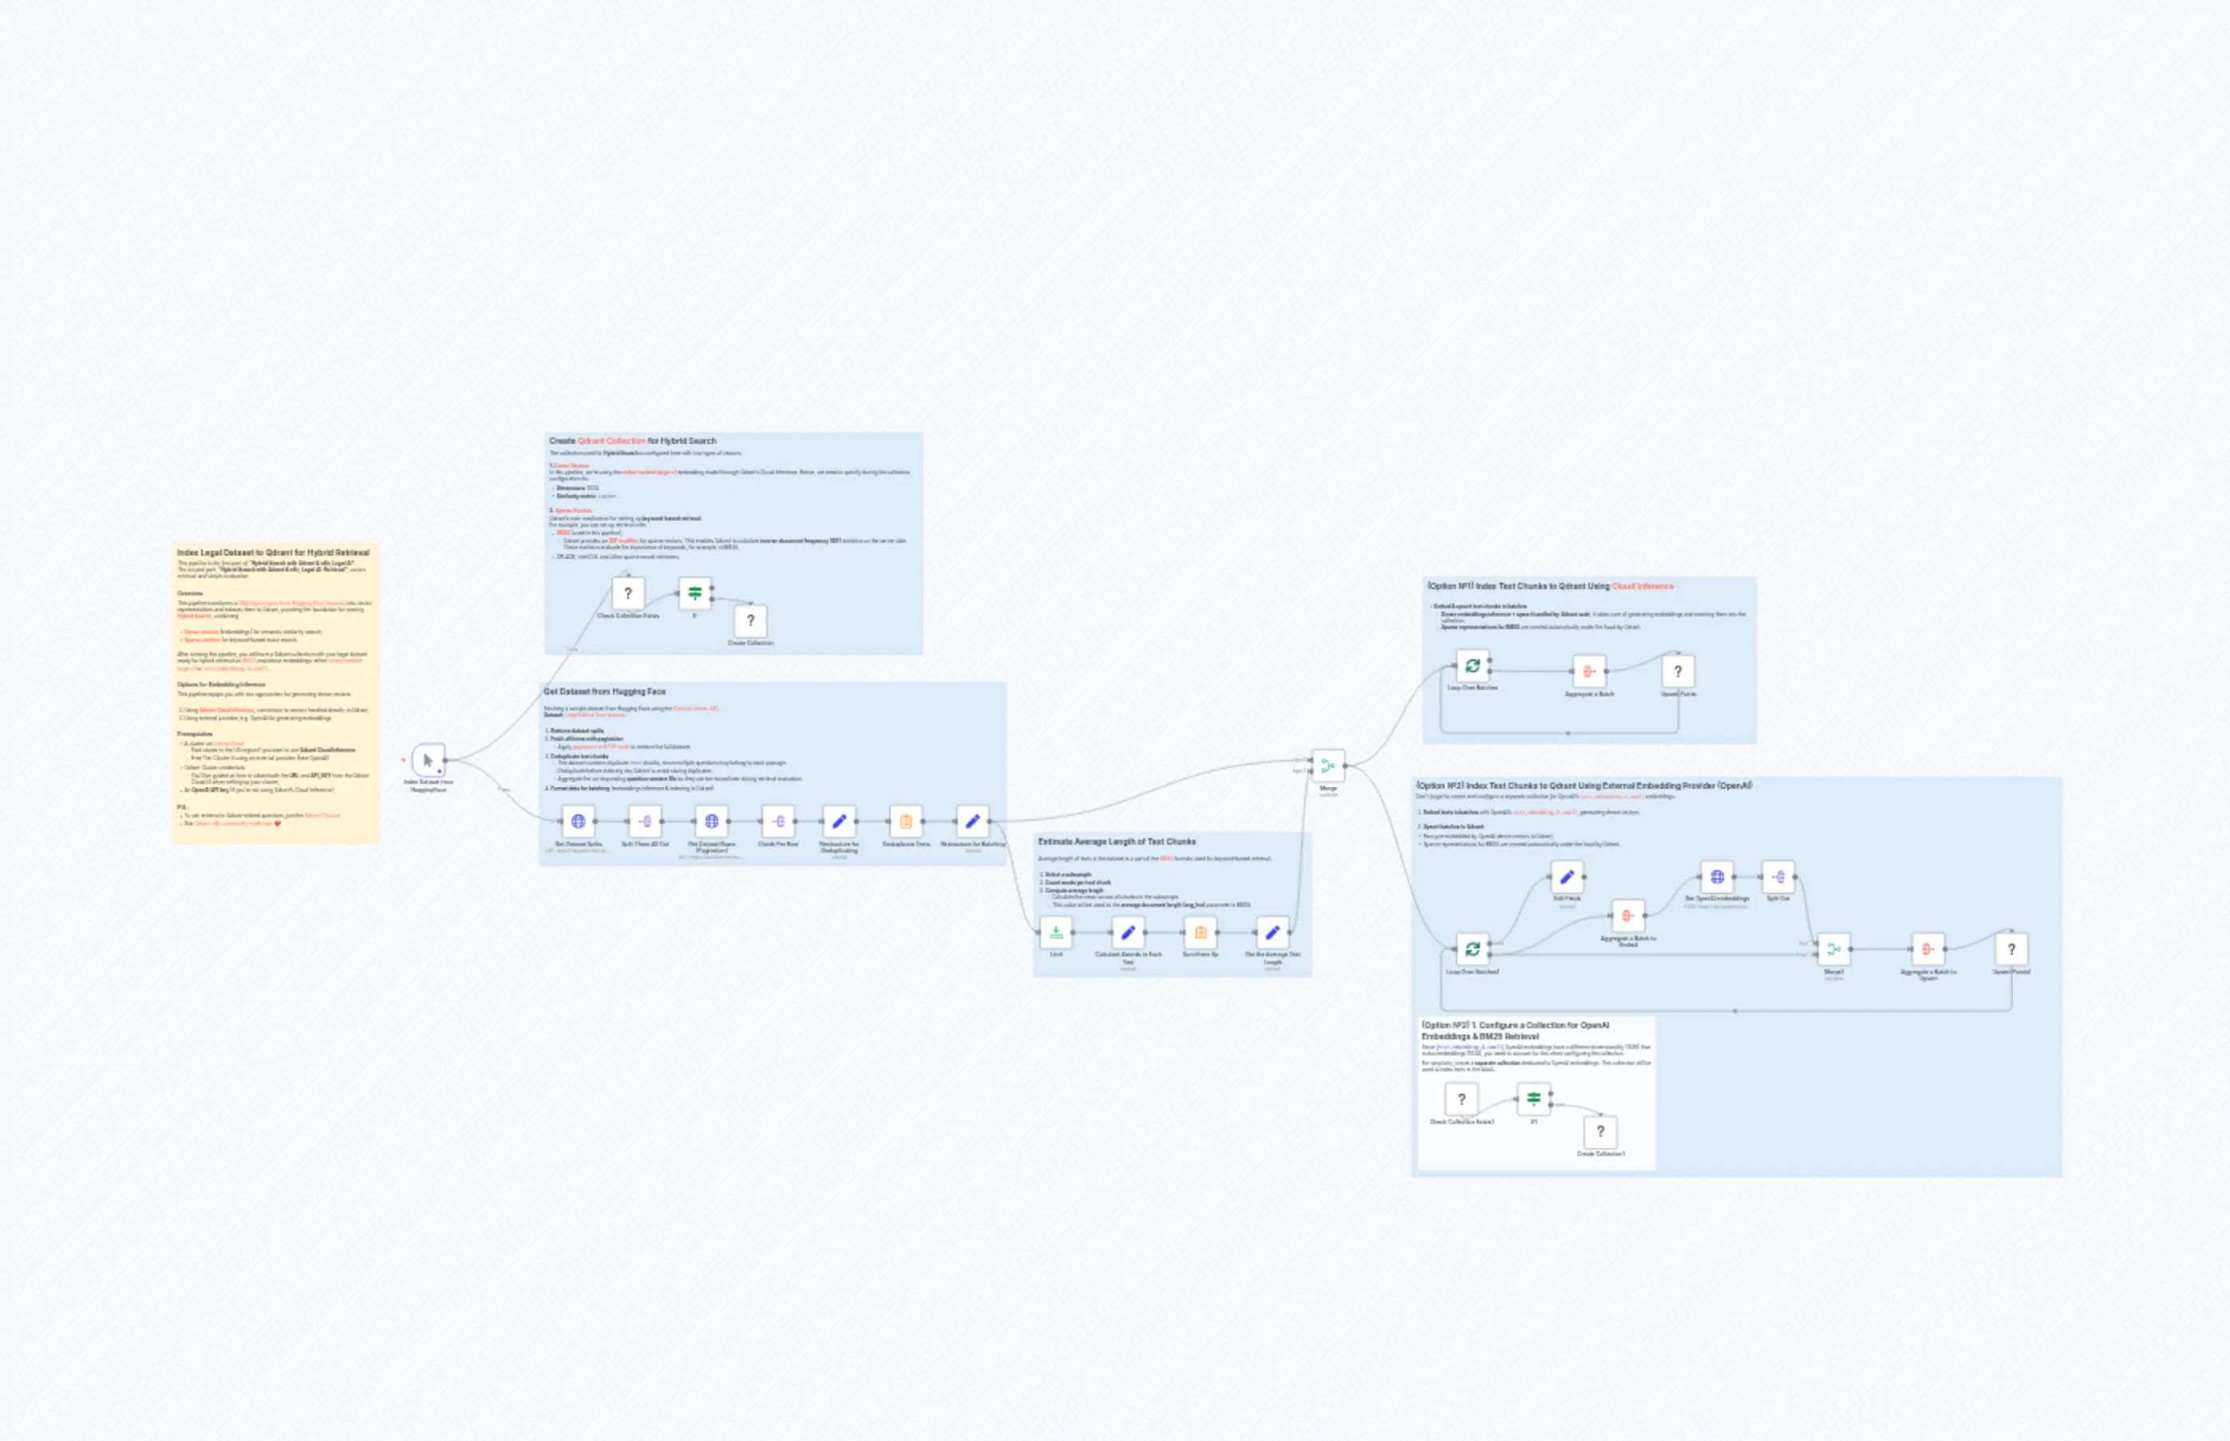Screen dimensions: 2230x1441
Task: Open the 'Create Collection1' node in Option 2
Action: 1601,1133
